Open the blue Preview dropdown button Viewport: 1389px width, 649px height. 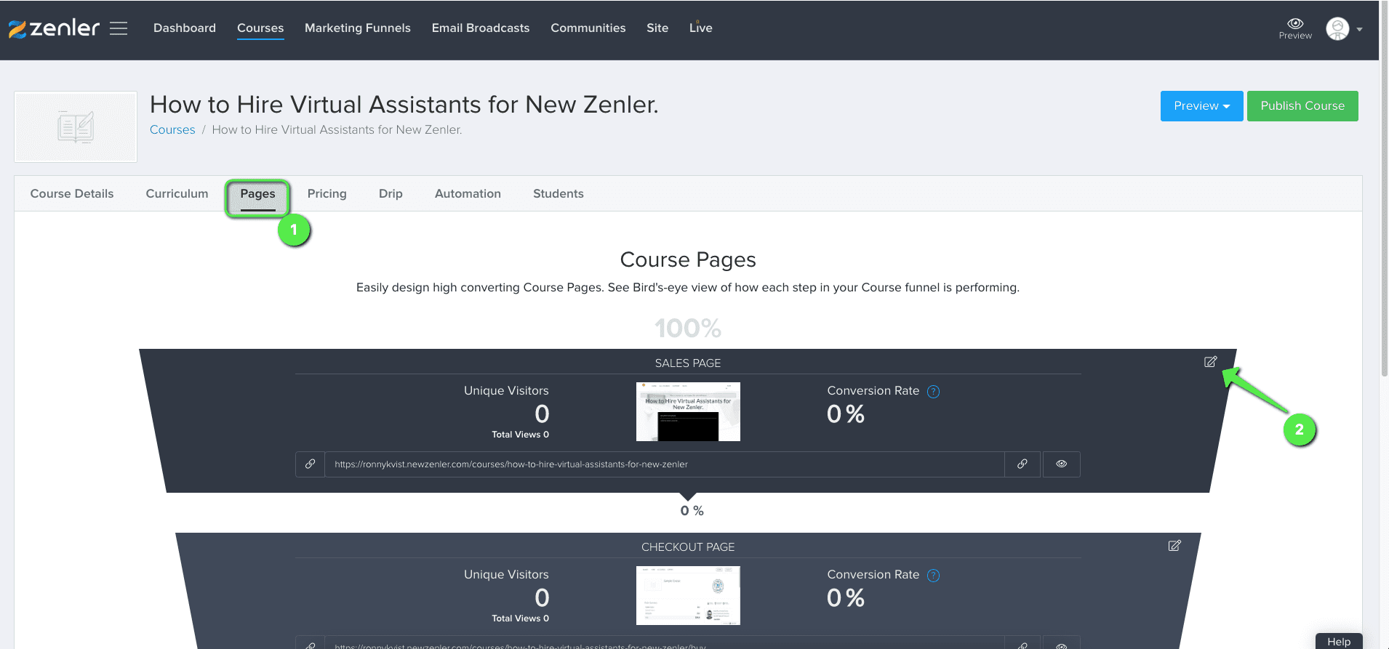coord(1201,106)
